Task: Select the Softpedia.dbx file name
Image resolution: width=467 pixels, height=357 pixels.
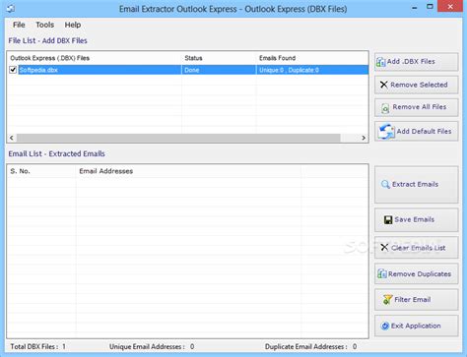Action: 38,70
